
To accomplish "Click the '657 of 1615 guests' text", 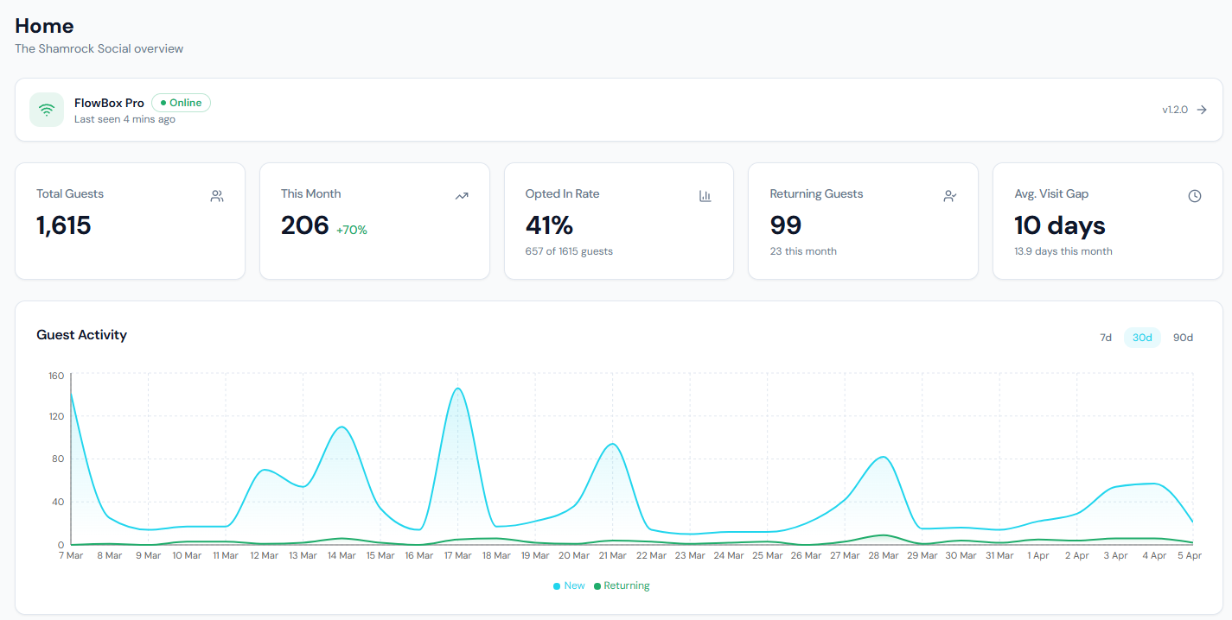I will coord(569,251).
